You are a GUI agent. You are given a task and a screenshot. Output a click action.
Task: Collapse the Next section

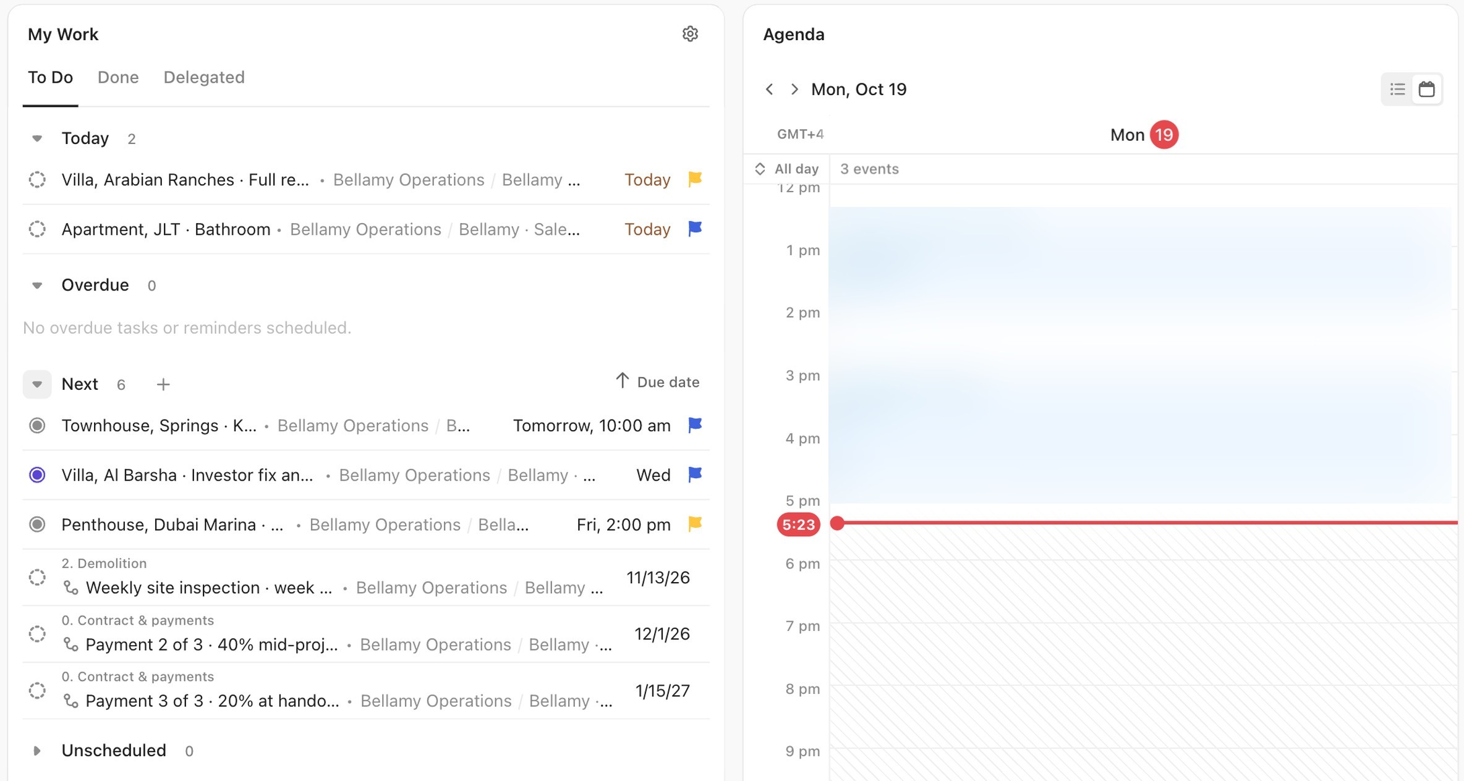coord(37,384)
